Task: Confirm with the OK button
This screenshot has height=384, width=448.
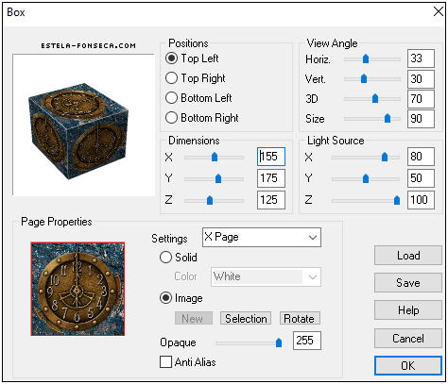Action: click(x=408, y=366)
